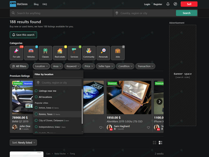Focus the Search for anything input

[x=61, y=13]
